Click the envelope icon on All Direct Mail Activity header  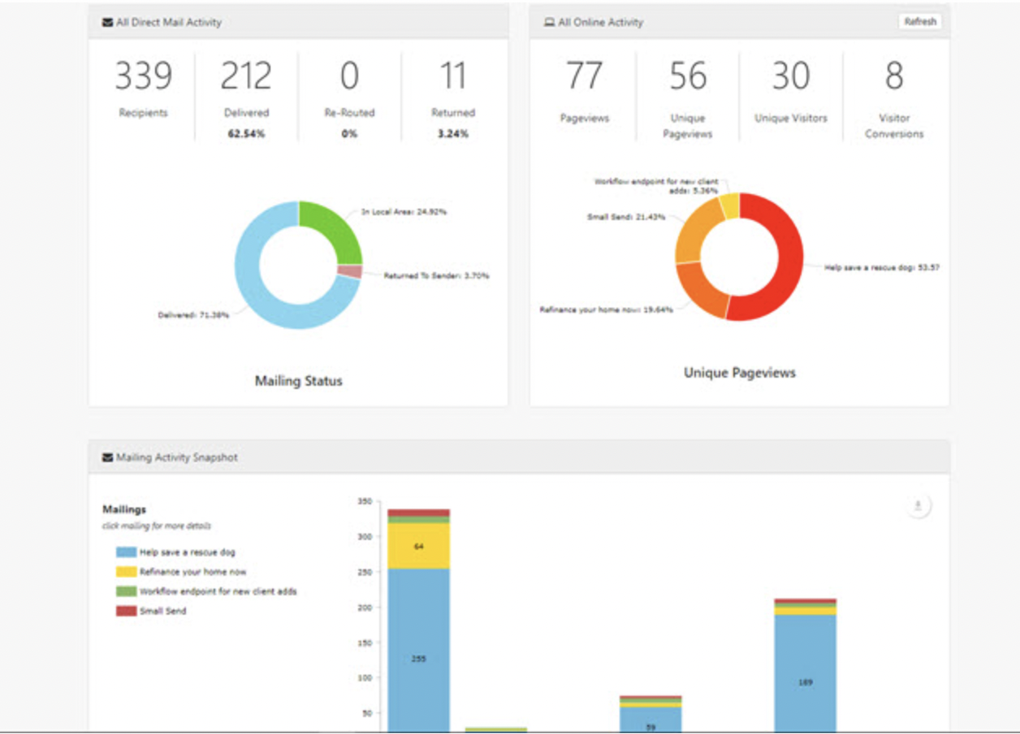tap(106, 22)
